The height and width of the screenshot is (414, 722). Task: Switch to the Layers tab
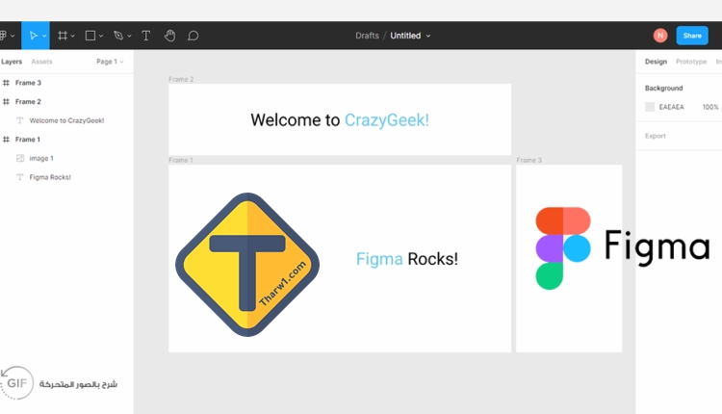click(12, 62)
